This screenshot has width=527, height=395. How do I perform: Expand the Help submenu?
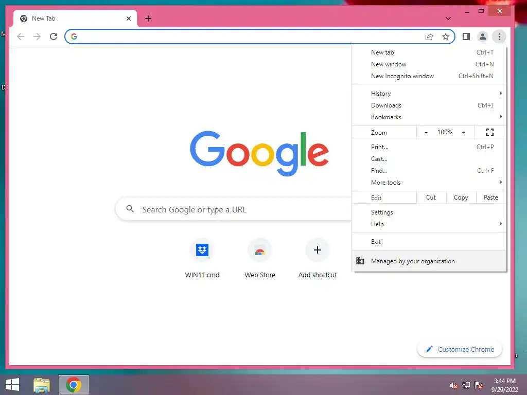pyautogui.click(x=429, y=224)
